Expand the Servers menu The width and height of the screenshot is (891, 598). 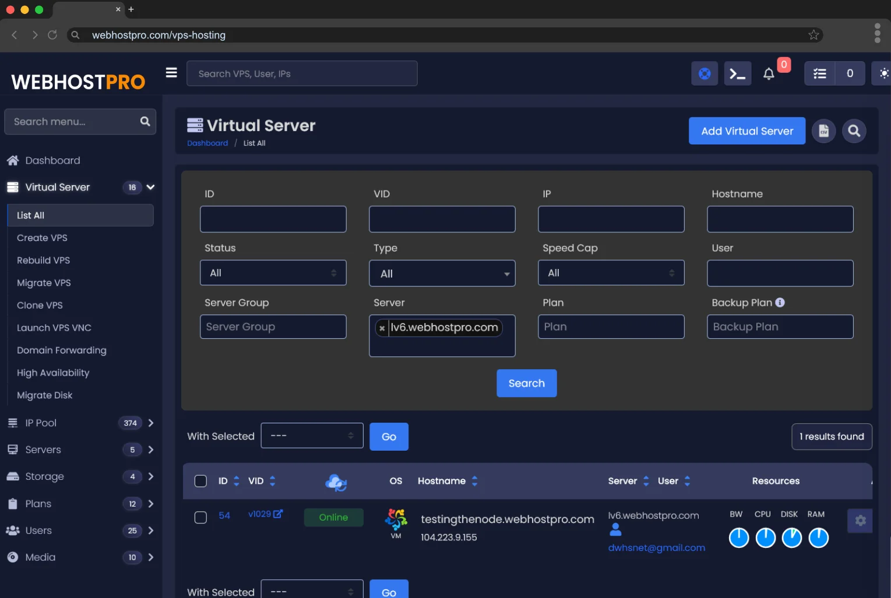[x=151, y=450]
